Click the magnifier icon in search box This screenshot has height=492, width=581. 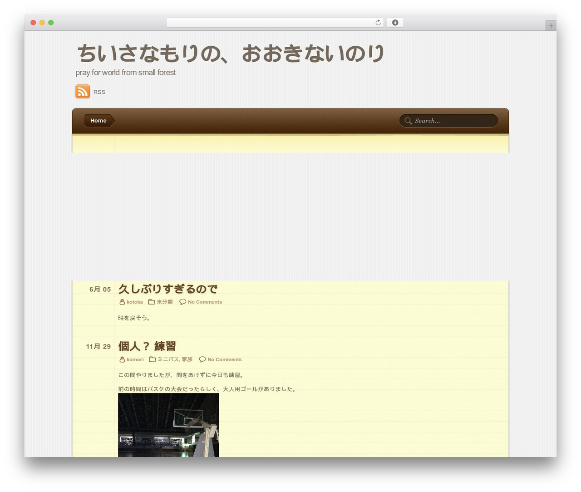tap(408, 121)
